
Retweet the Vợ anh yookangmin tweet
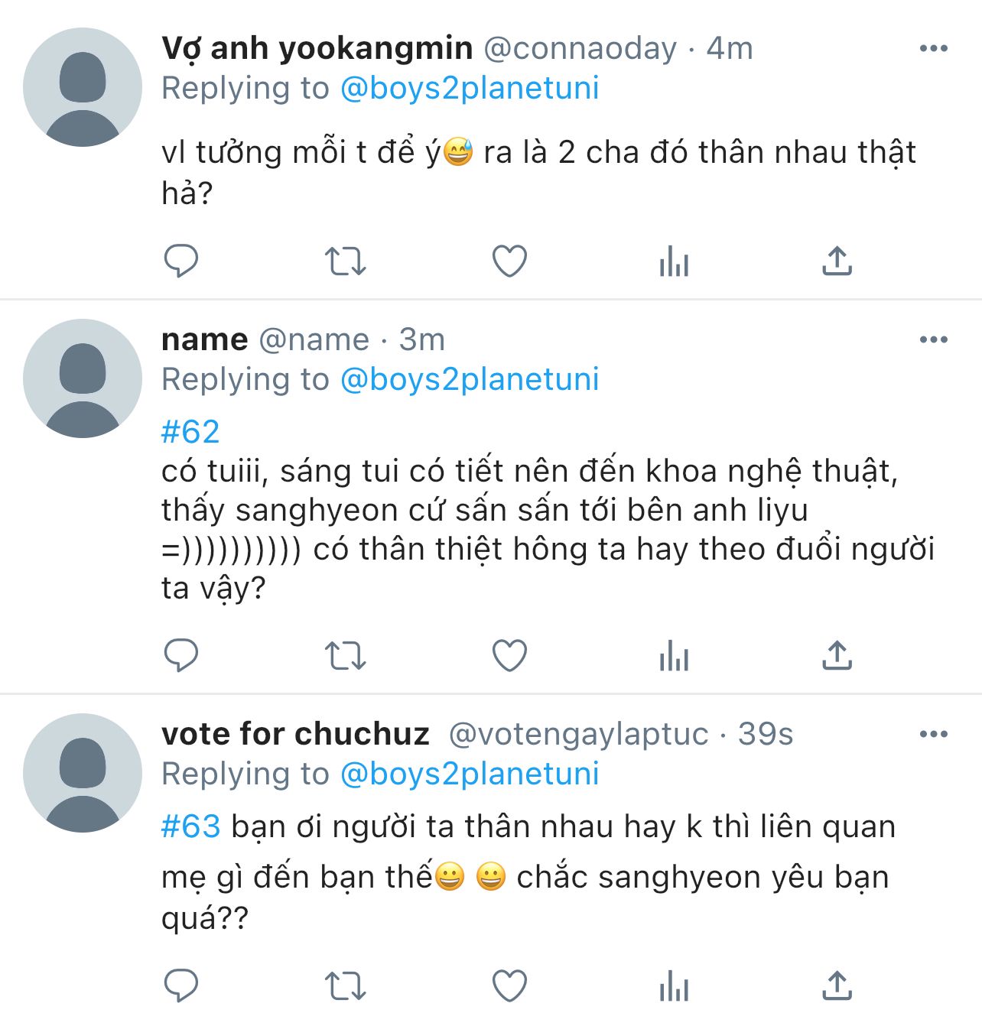tap(346, 261)
